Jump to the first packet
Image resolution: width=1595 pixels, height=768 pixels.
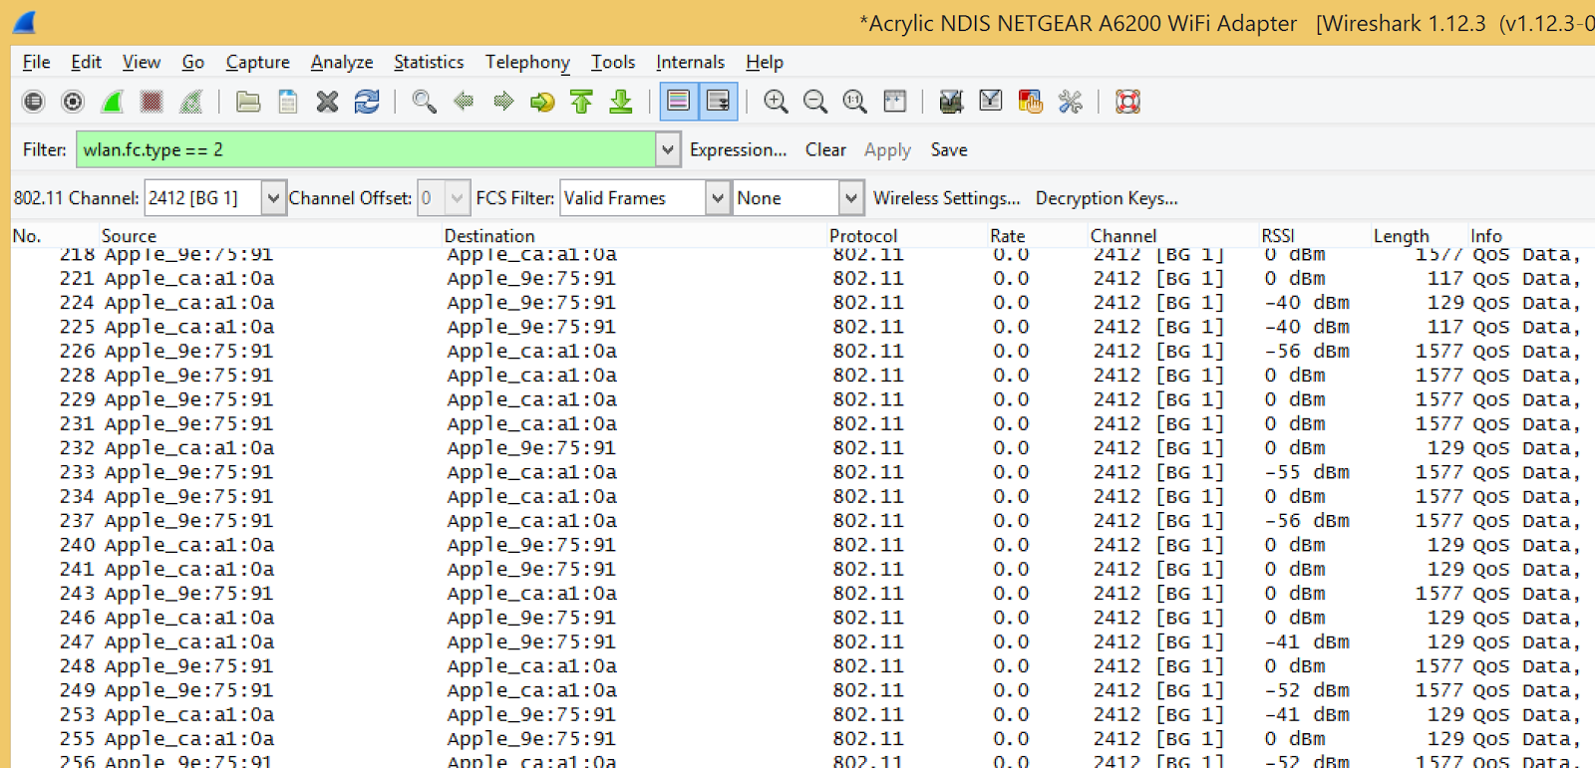[581, 102]
